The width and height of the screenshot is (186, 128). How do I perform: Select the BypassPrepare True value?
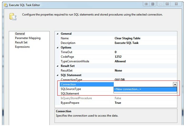(118, 103)
